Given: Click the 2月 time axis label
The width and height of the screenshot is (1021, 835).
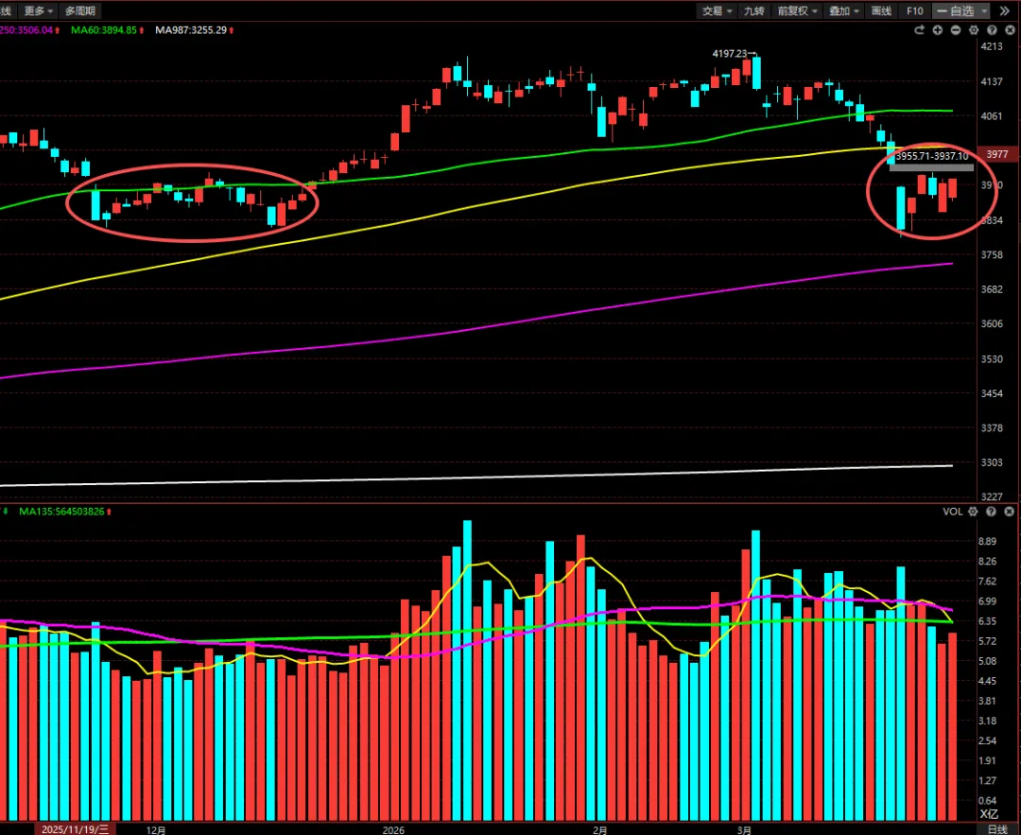Looking at the screenshot, I should pos(600,829).
